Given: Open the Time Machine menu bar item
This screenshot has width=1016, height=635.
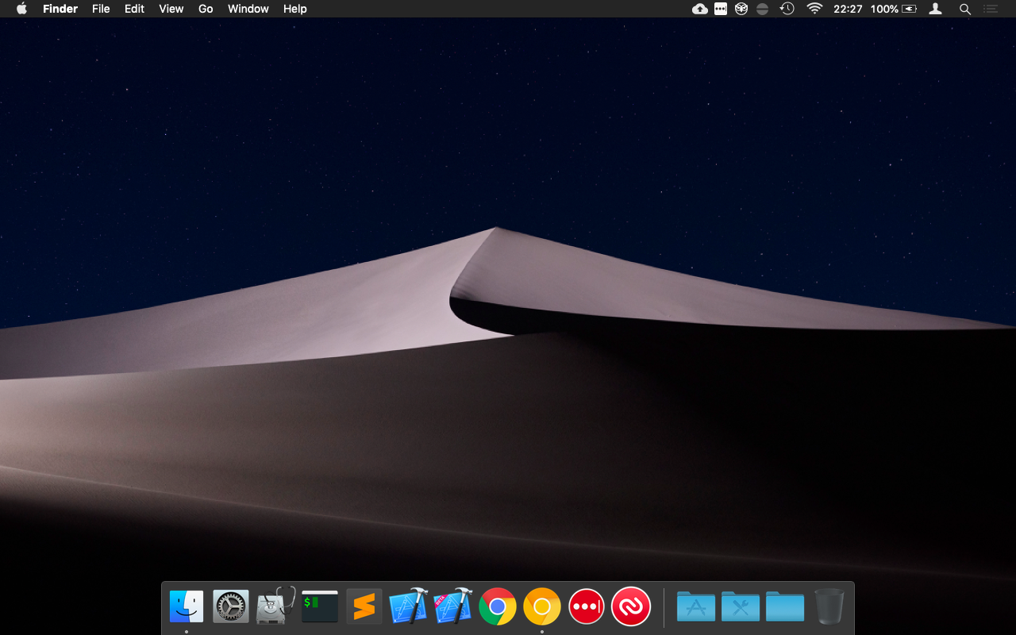Looking at the screenshot, I should pos(787,9).
